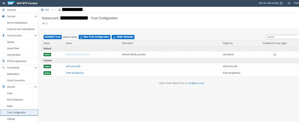Click the Description column header
This screenshot has width=299, height=122.
127,43
